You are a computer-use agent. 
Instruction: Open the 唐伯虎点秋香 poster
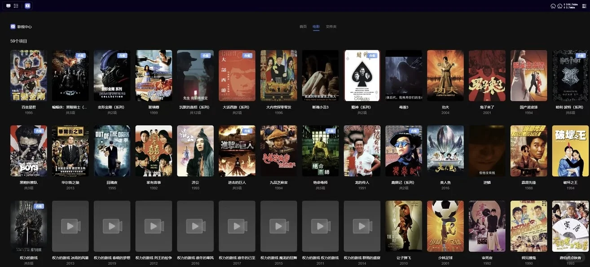[x=570, y=226]
